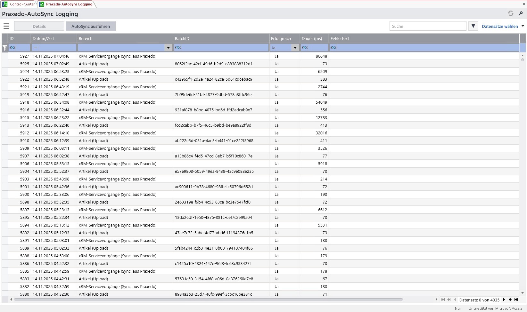Viewport: 527px width, 312px height.
Task: Go to the next record using the arrow icon
Action: pos(504,300)
